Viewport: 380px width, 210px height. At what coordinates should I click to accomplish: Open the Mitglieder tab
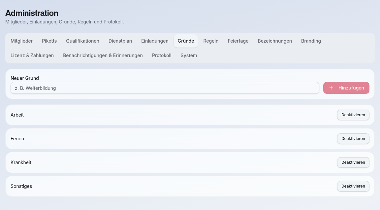[21, 41]
